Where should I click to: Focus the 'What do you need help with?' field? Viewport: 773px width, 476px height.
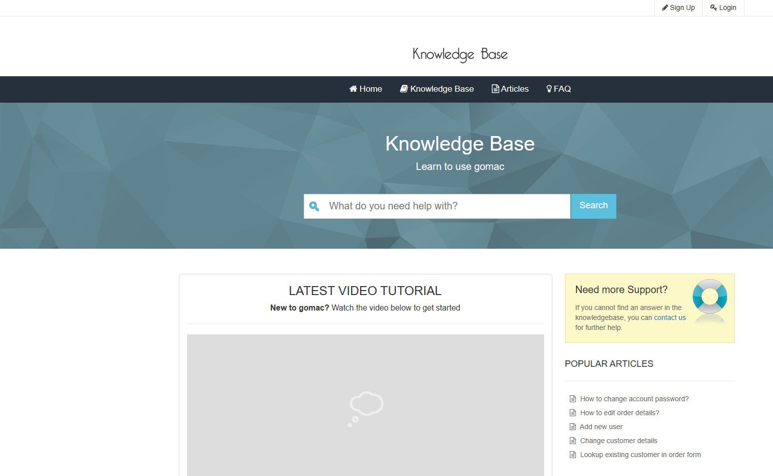click(446, 206)
